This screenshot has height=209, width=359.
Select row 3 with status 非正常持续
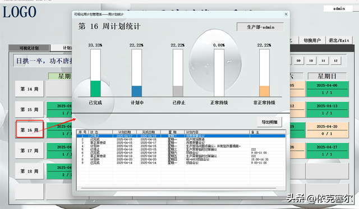[181, 143]
